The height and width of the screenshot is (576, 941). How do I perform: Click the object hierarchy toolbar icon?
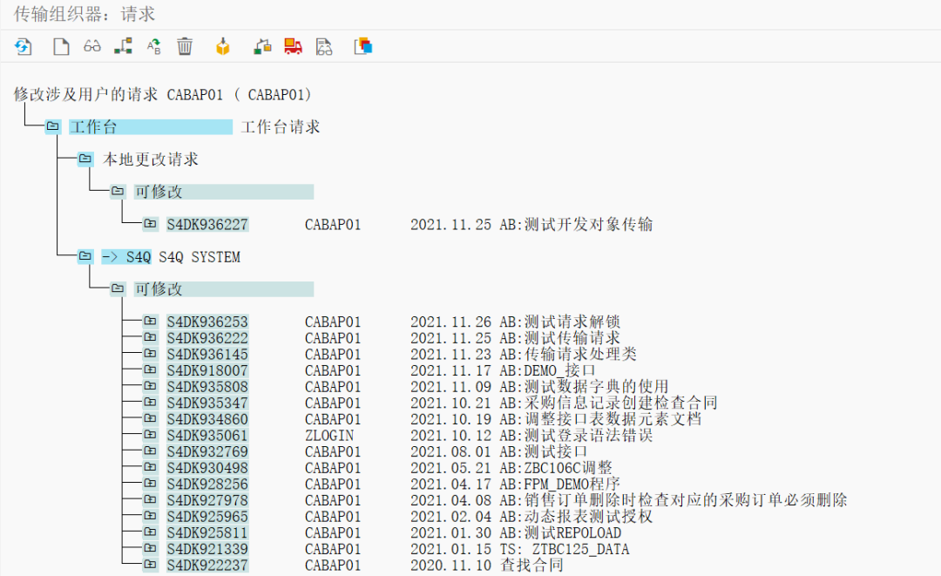point(123,46)
